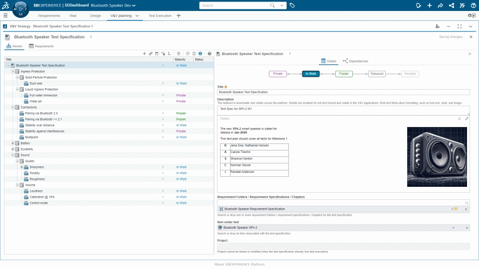Expand the Durability chapter
Screen dimensions: 479x269
click(13, 149)
